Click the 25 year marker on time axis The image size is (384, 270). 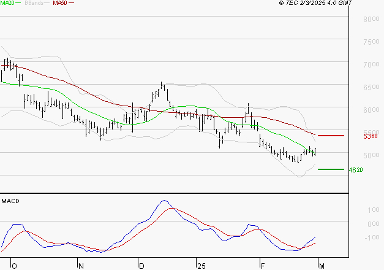[x=201, y=266]
